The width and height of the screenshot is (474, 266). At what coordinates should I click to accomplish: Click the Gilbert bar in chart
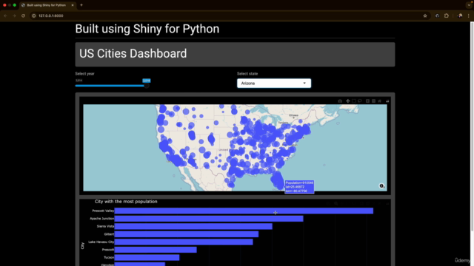tap(186, 234)
